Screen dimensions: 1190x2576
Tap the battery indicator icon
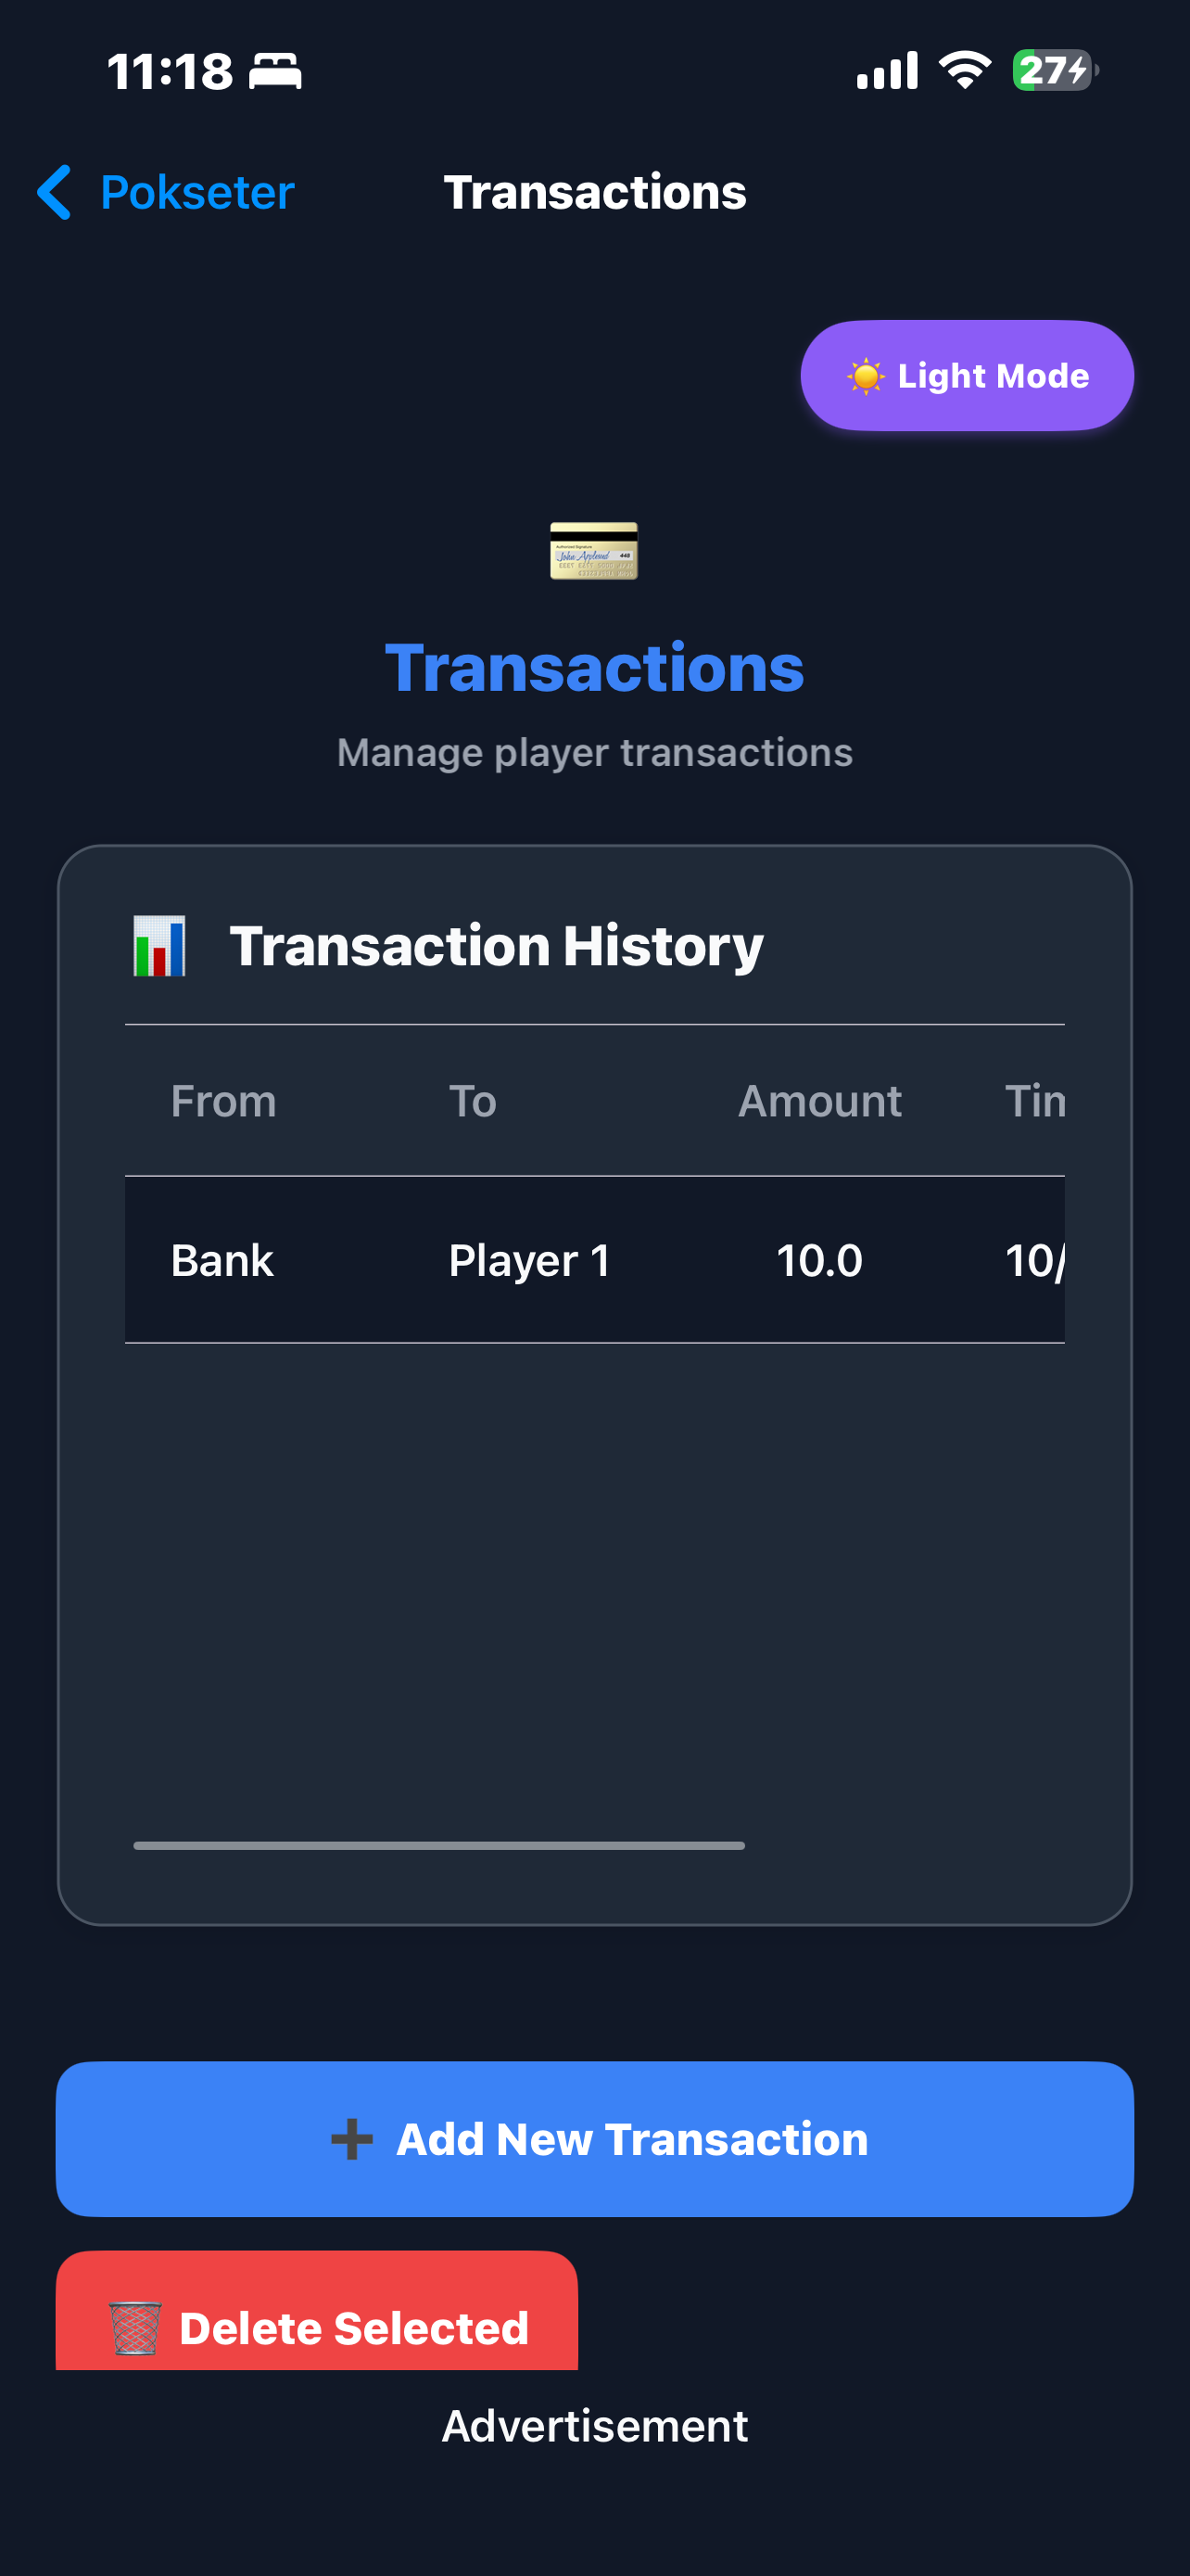click(x=1055, y=70)
